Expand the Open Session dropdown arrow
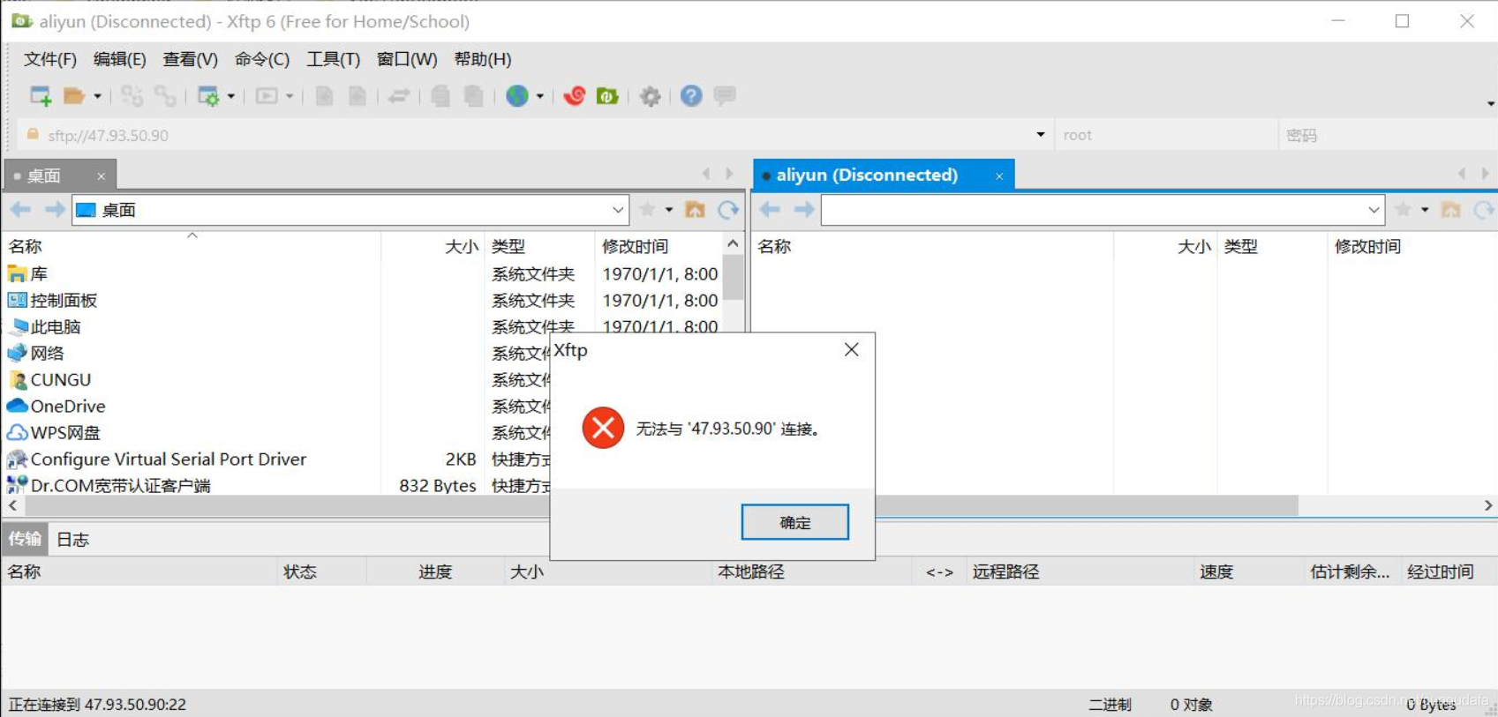This screenshot has height=717, width=1498. pos(97,96)
